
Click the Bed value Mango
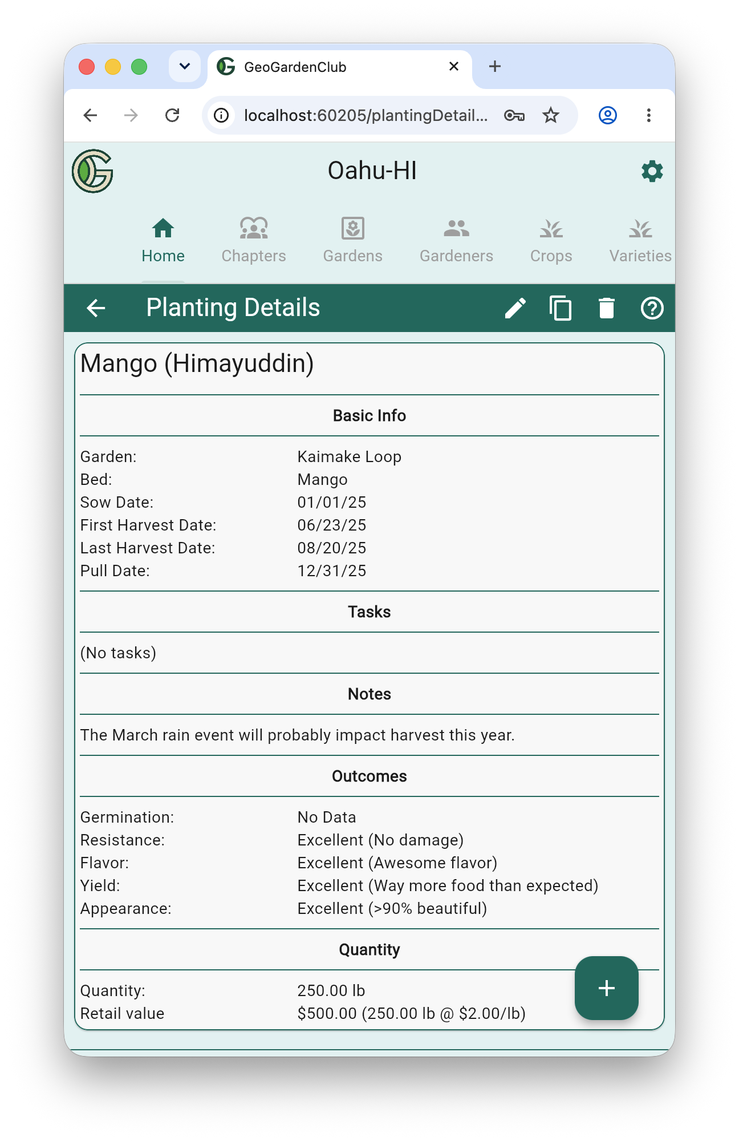[x=322, y=480]
